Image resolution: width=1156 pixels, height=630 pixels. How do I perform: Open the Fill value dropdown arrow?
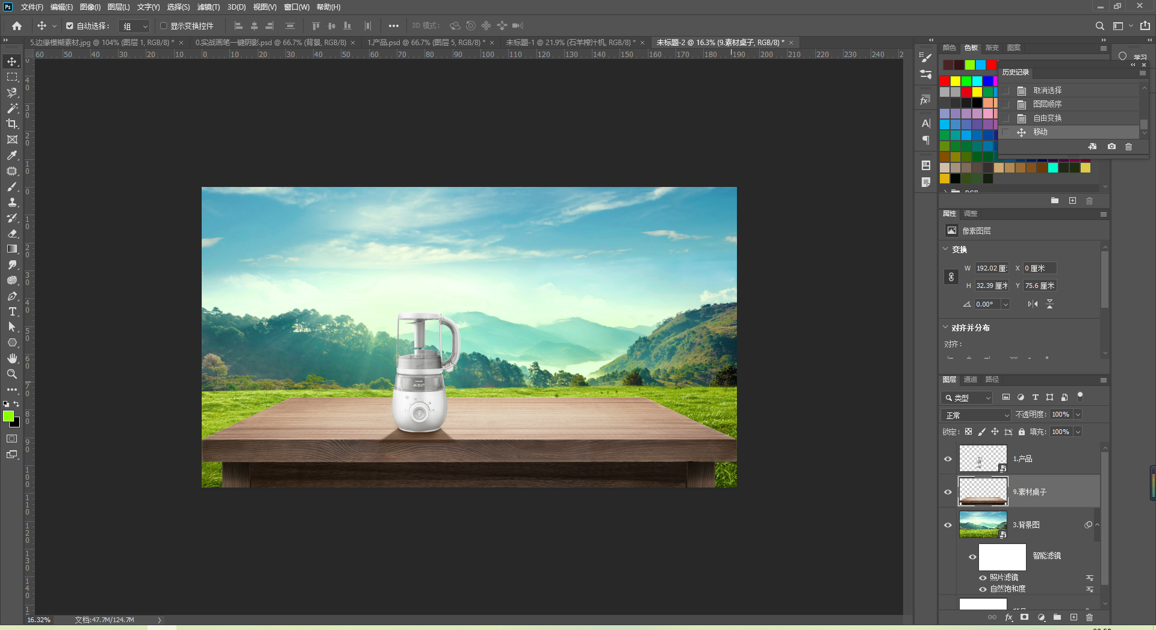point(1078,432)
